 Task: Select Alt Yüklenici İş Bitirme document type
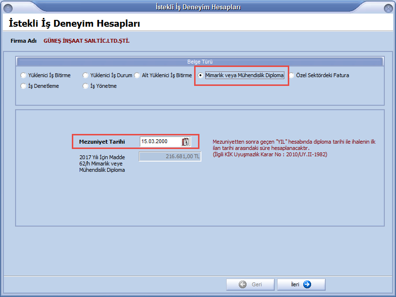pos(137,76)
